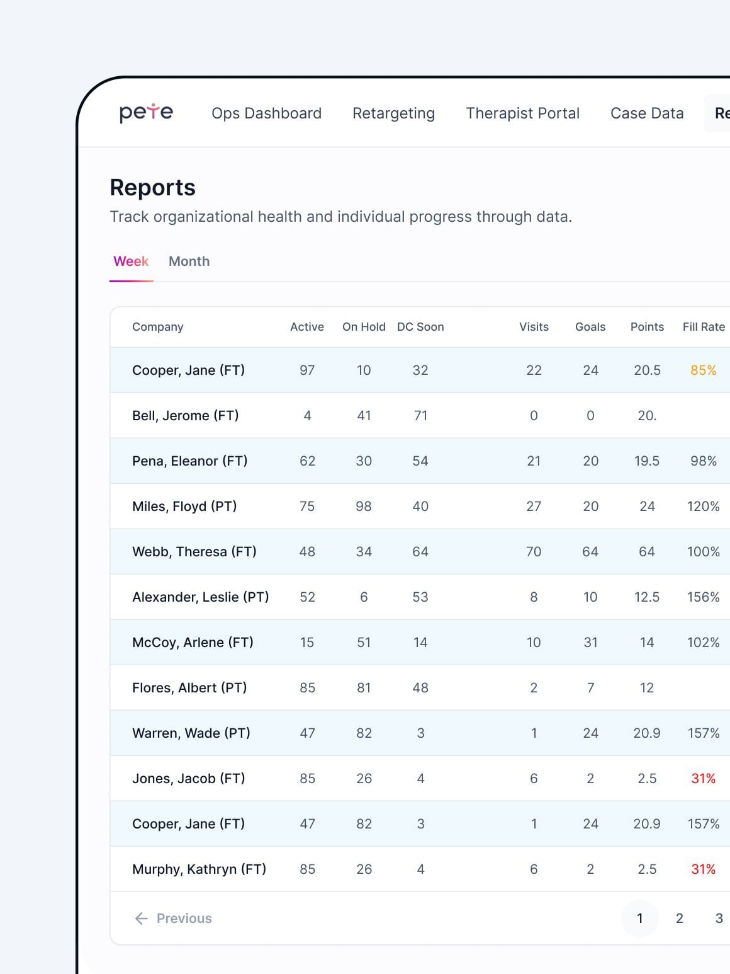Open the Therapist Portal page
730x974 pixels.
point(522,113)
